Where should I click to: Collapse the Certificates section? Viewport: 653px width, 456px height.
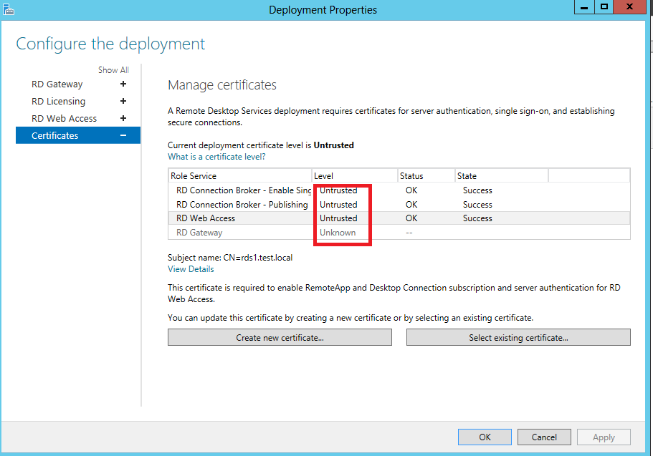pyautogui.click(x=123, y=135)
